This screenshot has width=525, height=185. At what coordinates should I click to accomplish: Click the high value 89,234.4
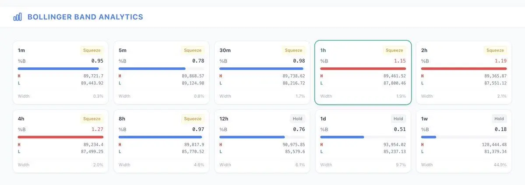tap(93, 144)
